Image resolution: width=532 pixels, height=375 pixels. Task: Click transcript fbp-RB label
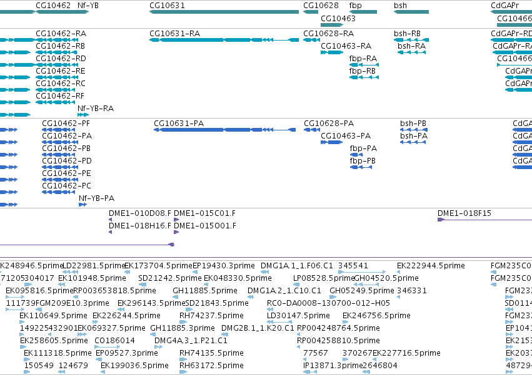(363, 71)
